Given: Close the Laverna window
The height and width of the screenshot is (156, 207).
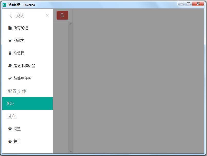Looking at the screenshot, I should [198, 4].
